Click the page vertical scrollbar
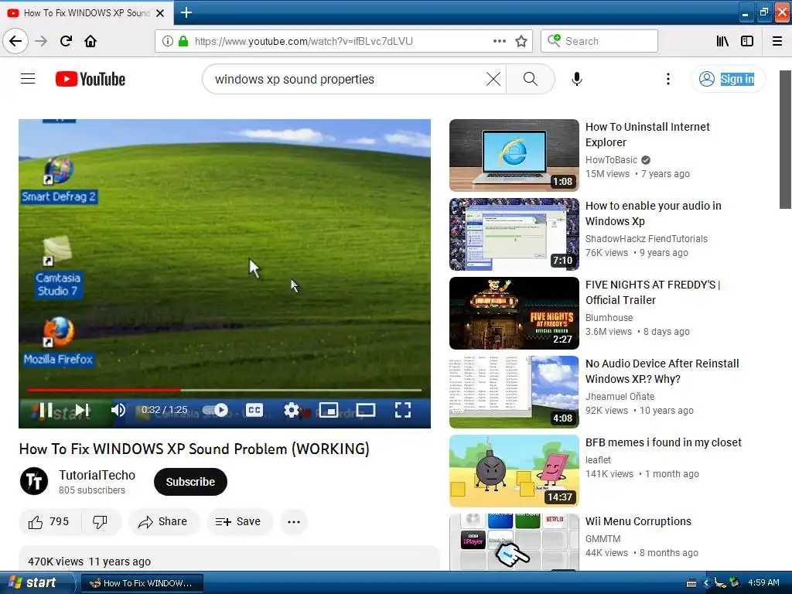This screenshot has width=792, height=594. (785, 139)
